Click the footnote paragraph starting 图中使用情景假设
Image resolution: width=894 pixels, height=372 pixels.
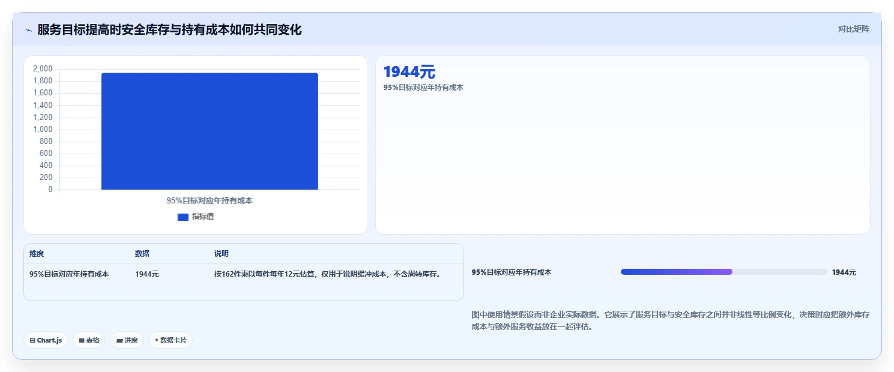[671, 321]
